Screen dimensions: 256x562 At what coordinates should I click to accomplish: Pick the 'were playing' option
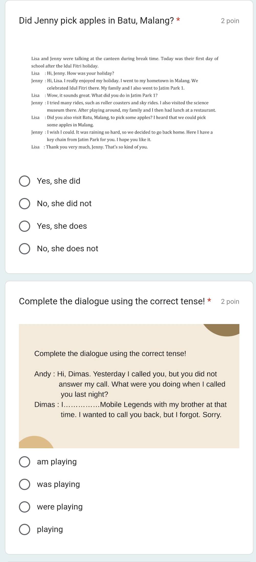tap(25, 507)
